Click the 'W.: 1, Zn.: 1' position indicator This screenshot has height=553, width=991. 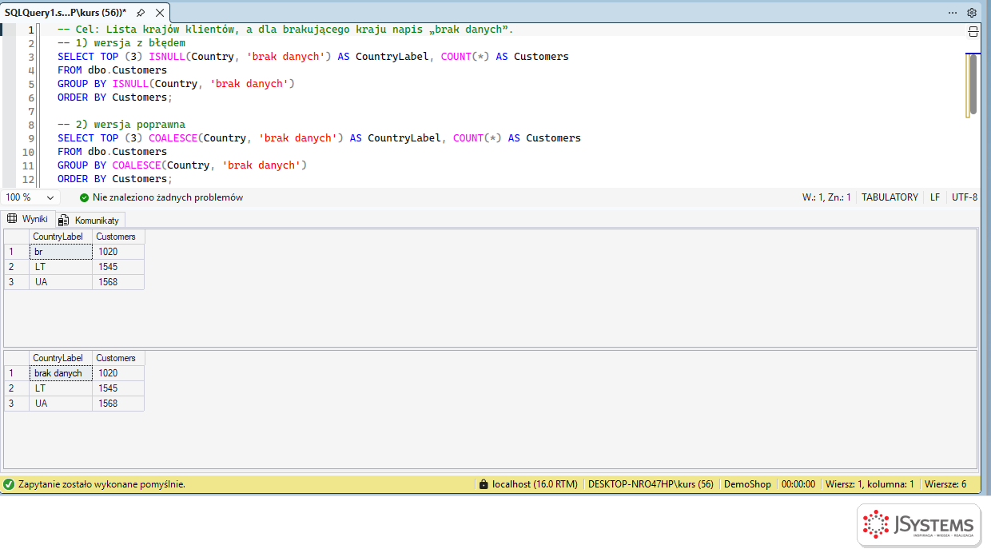click(826, 197)
